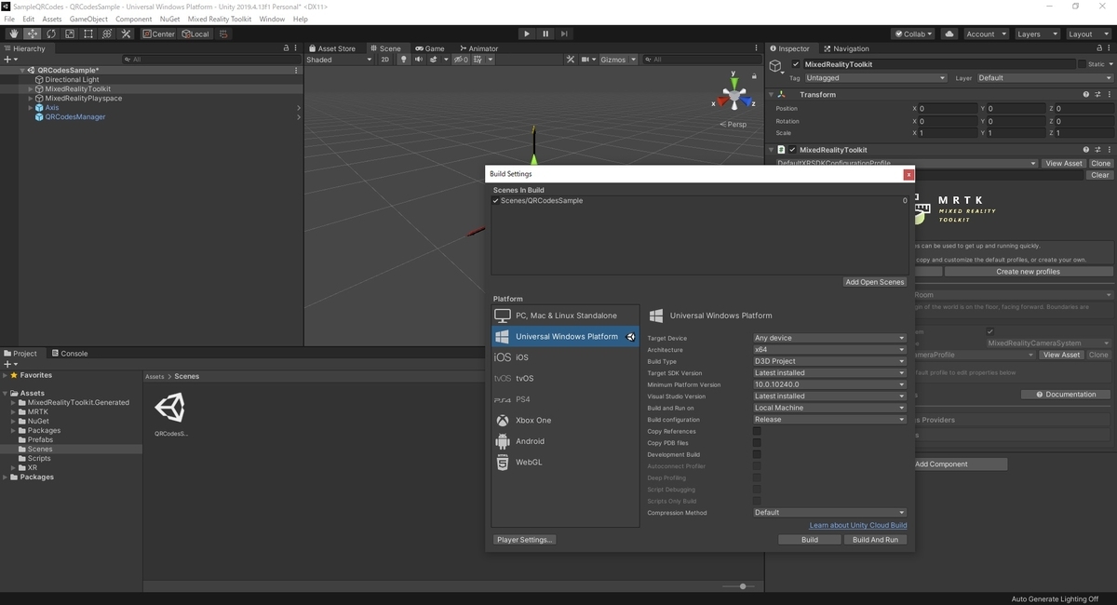Screen dimensions: 1117x605
Task: Start Play mode
Action: click(527, 34)
